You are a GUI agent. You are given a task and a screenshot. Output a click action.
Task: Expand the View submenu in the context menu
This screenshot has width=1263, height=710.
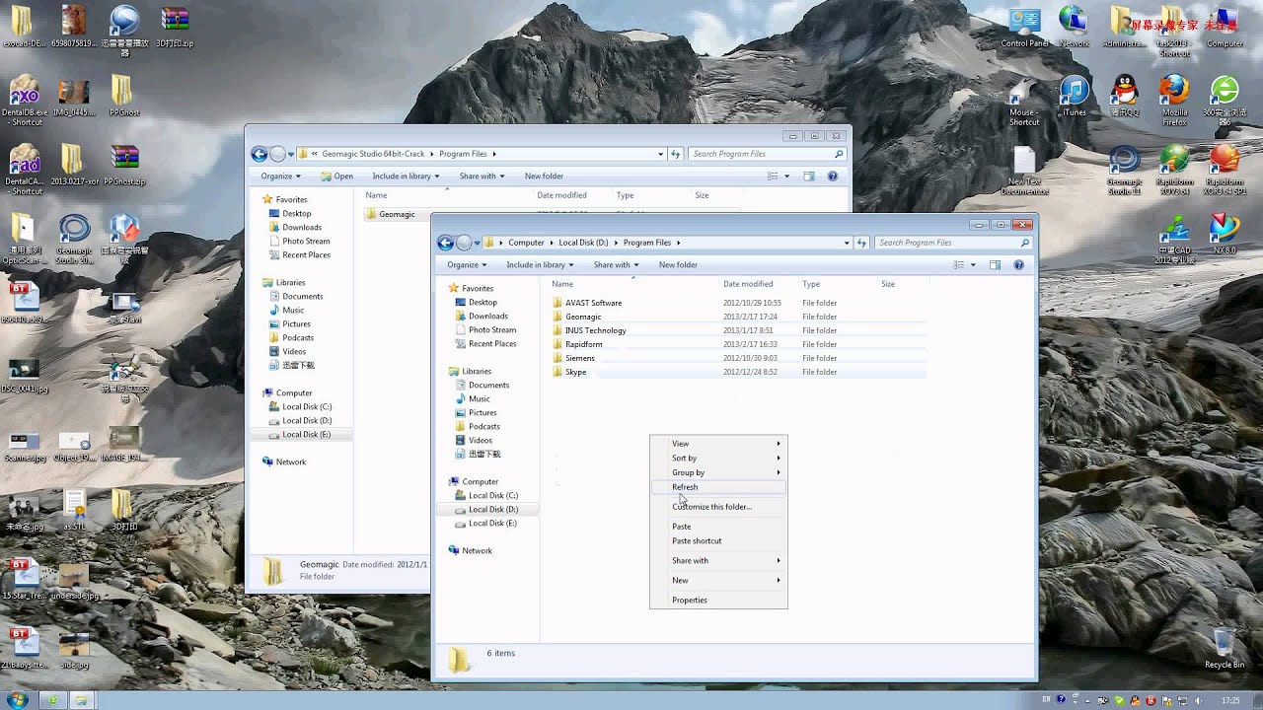coord(718,444)
